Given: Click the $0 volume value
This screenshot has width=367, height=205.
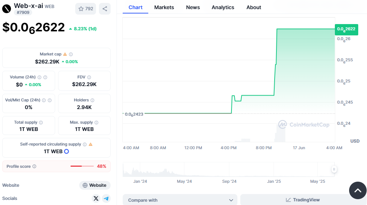Looking at the screenshot, I should point(19,85).
